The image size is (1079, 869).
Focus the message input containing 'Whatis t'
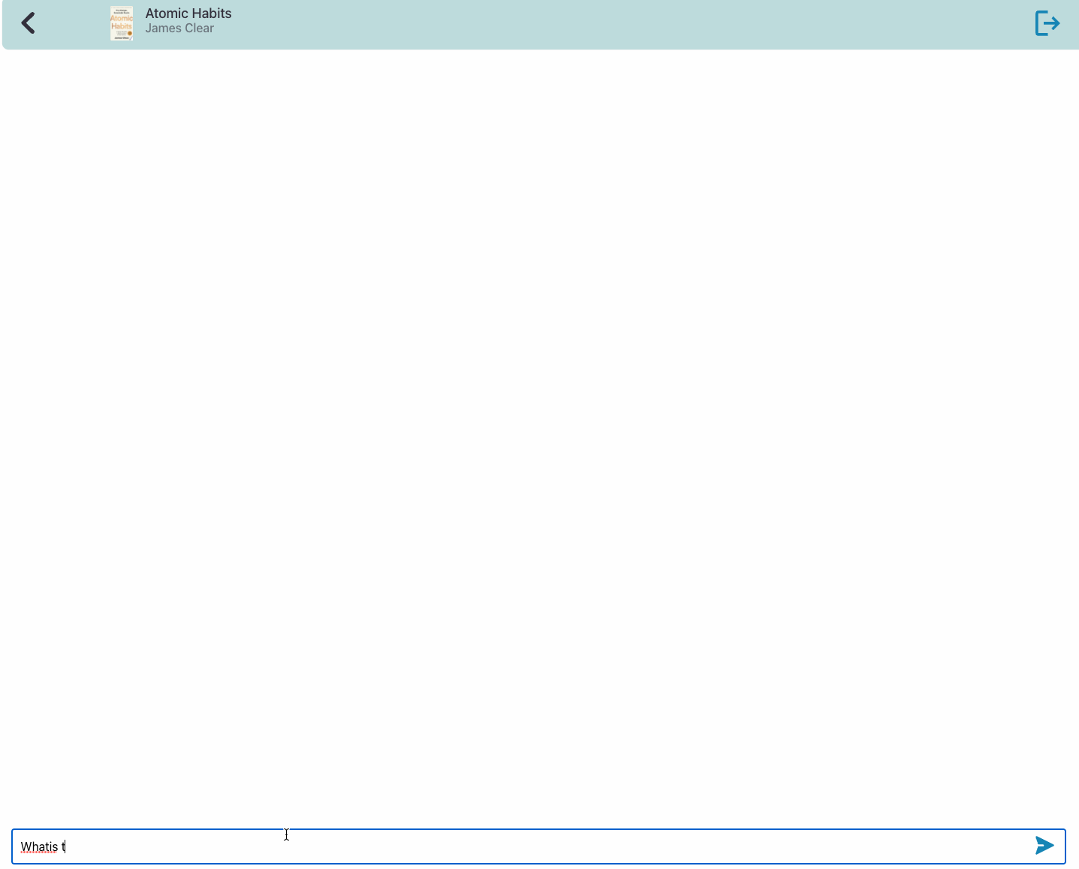click(538, 846)
